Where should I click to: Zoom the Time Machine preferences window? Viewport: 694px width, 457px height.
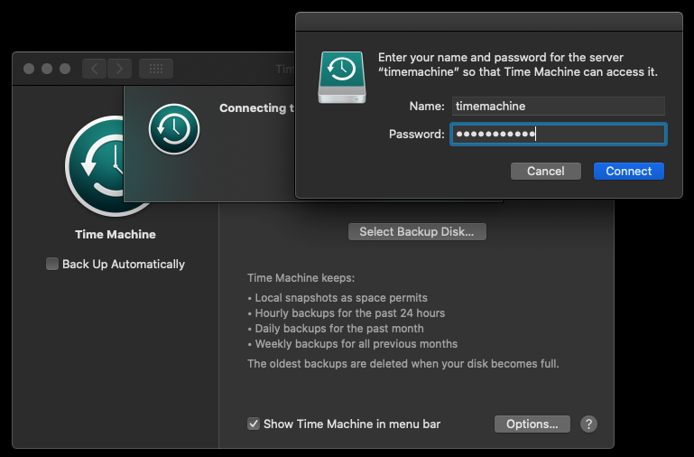(x=65, y=69)
